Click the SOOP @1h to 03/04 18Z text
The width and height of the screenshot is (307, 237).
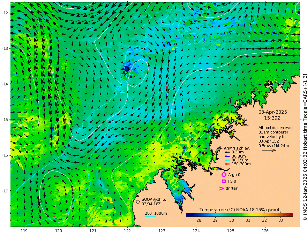pos(154,201)
